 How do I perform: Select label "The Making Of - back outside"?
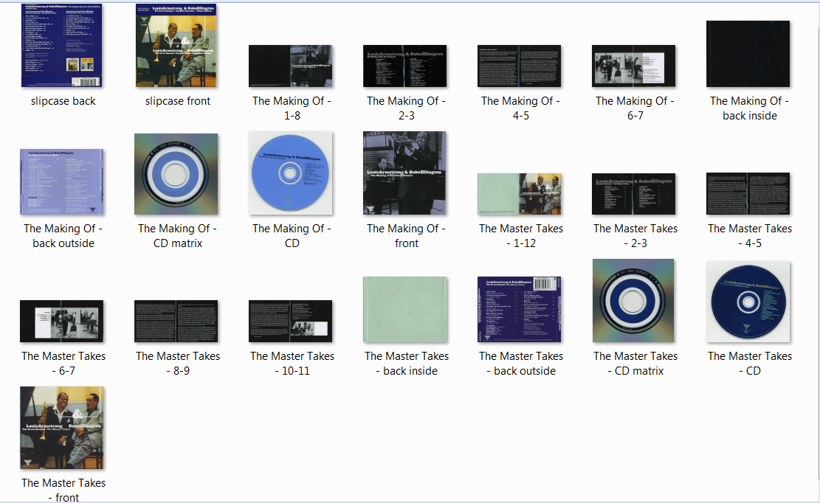tap(63, 235)
